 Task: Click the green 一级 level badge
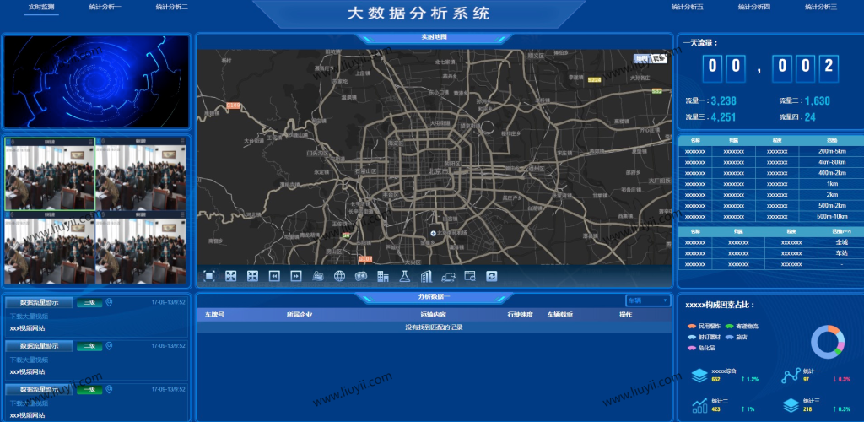click(x=89, y=389)
